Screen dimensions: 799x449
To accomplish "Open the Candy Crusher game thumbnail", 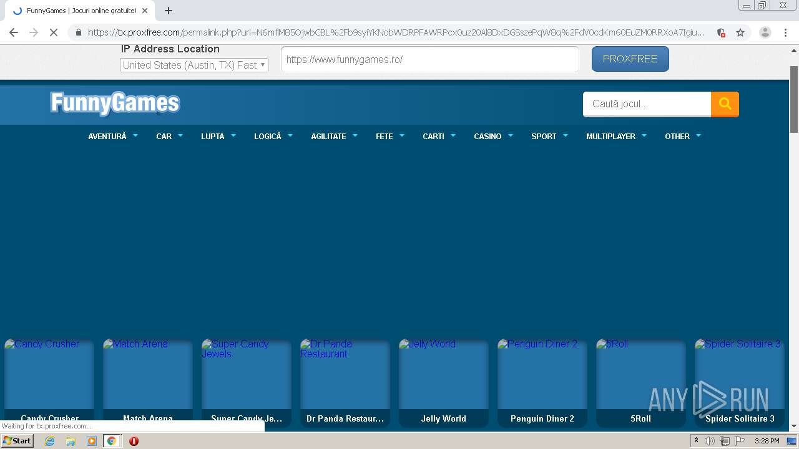I will [49, 383].
